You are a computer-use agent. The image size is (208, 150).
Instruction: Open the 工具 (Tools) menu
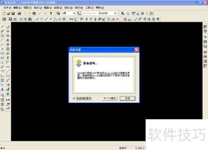(x=89, y=7)
